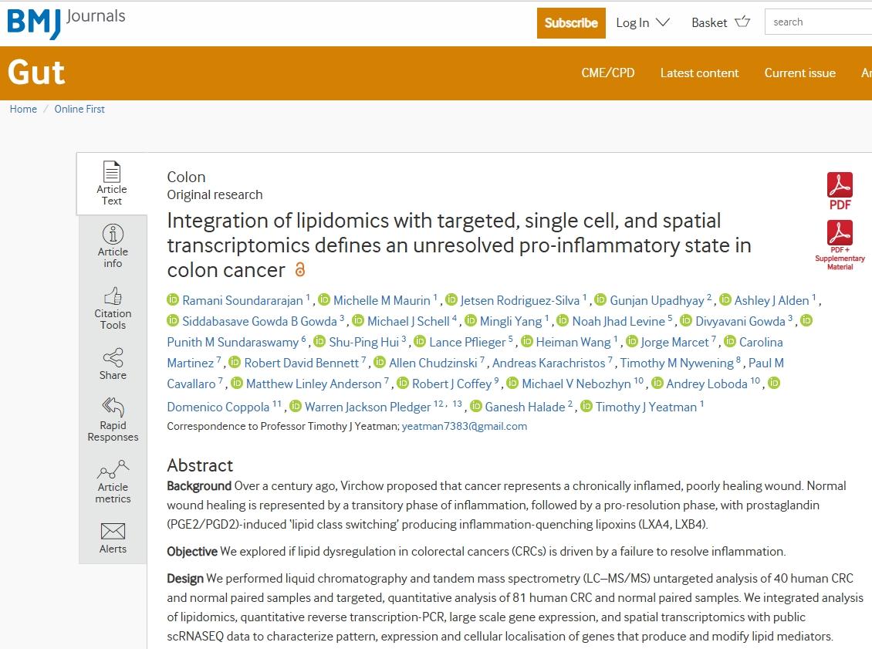This screenshot has height=649, width=872.
Task: Go to Latest content menu
Action: (699, 73)
